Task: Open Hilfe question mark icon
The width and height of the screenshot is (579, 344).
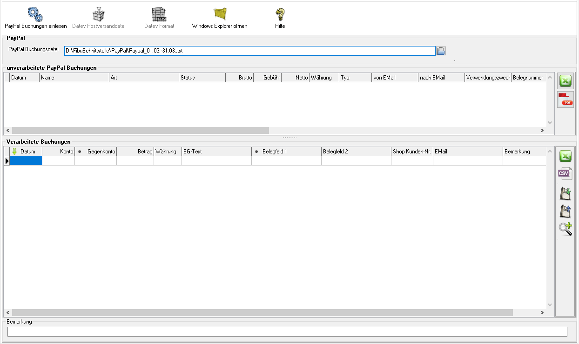Action: pyautogui.click(x=280, y=14)
